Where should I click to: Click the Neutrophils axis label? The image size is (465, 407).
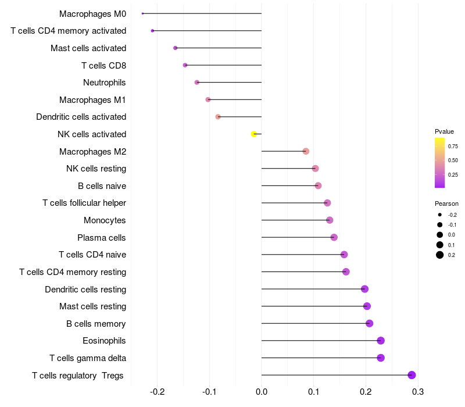click(105, 83)
